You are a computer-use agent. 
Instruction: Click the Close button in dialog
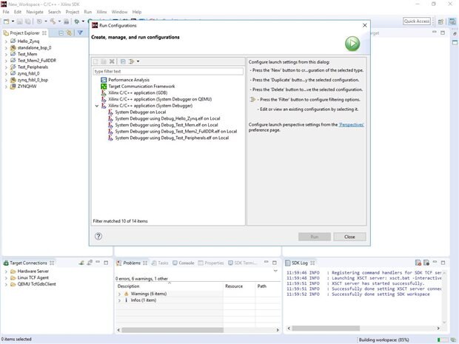point(349,237)
